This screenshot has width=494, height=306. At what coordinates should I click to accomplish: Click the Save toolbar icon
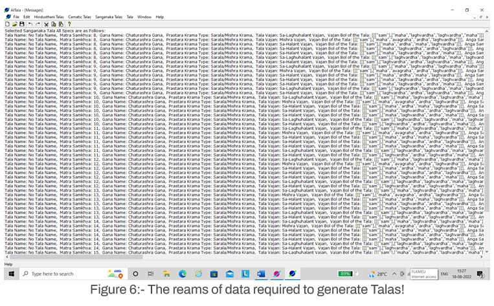click(x=22, y=24)
